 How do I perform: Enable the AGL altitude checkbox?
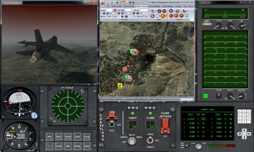coord(144,17)
